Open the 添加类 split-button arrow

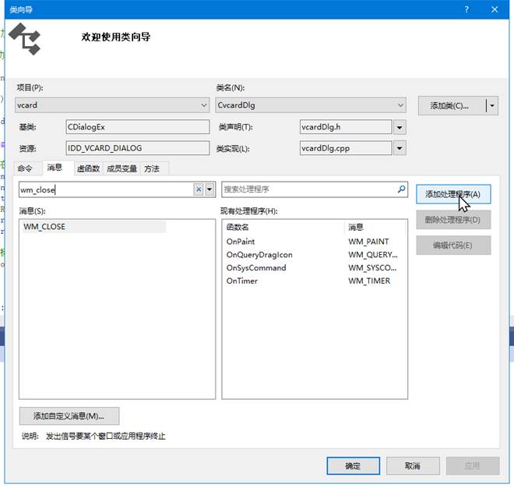click(491, 105)
